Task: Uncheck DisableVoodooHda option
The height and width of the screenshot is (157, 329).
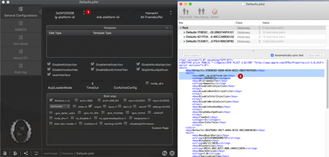Action: point(49,69)
